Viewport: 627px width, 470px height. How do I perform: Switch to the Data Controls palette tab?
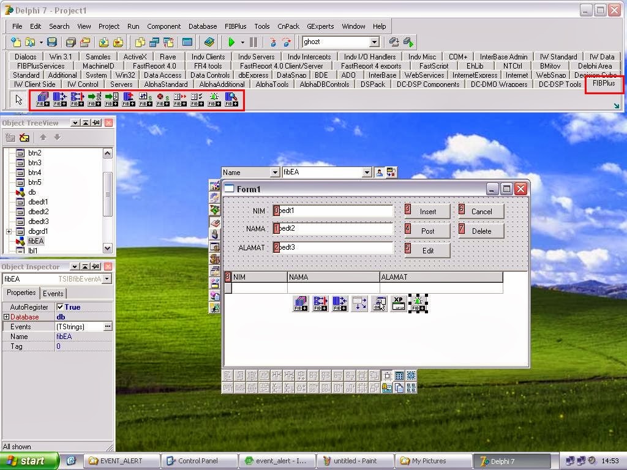(209, 75)
